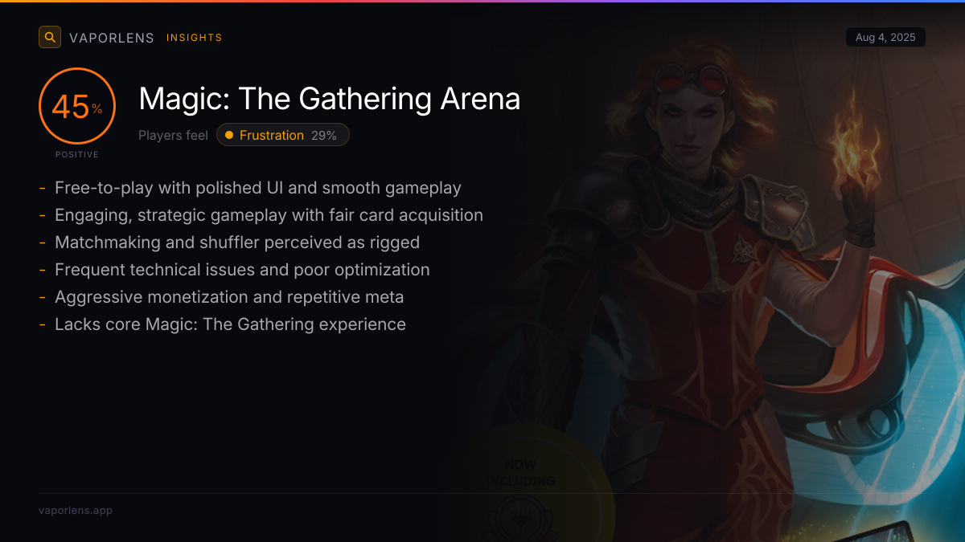Select the 'Frequent technical issues' bullet point
The image size is (965, 542).
pyautogui.click(x=242, y=270)
